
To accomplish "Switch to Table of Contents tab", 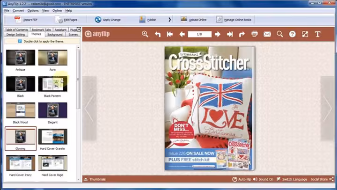I will 16,29.
